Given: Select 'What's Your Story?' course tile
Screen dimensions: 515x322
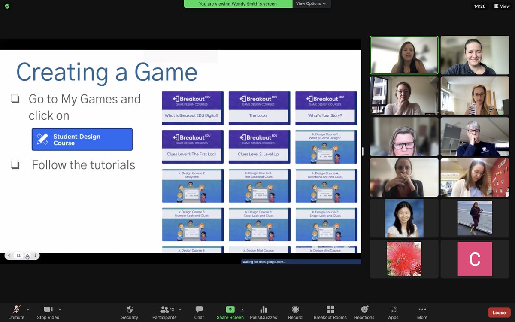Looking at the screenshot, I should 326,108.
